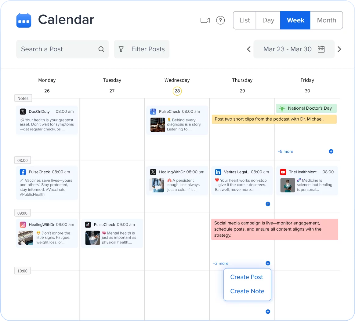The height and width of the screenshot is (321, 355).
Task: Select the LinkedIn icon on Veritas Legal's post
Action: tap(218, 172)
